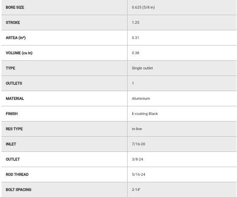Screen dimensions: 237x197
Task: Click the ARTEA (in²) label
Action: click(16, 37)
